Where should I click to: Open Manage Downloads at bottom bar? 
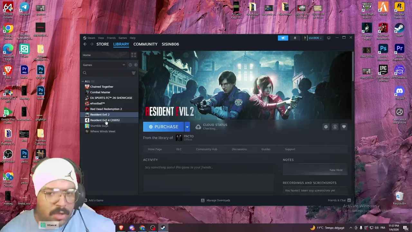[215, 200]
